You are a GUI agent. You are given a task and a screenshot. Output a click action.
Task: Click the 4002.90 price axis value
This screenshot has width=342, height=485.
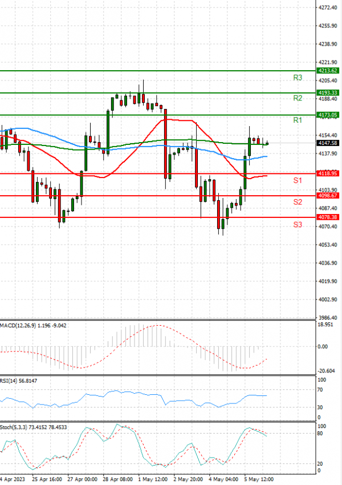click(328, 300)
